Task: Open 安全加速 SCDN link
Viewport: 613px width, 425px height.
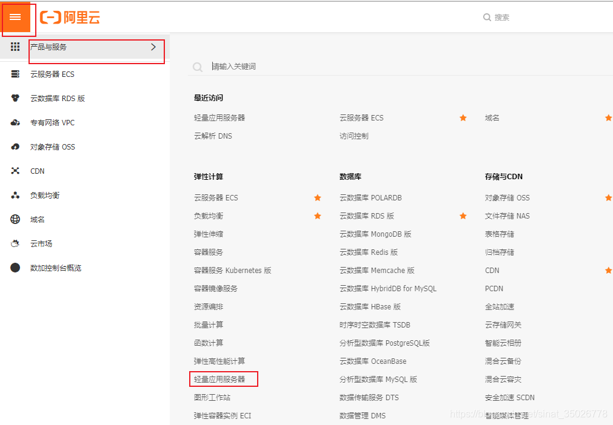Action: [x=510, y=397]
